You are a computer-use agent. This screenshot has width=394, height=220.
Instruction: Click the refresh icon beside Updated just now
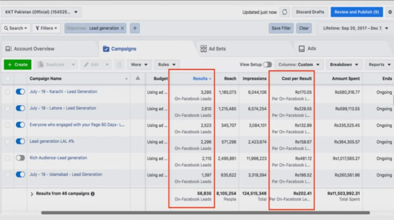[284, 12]
